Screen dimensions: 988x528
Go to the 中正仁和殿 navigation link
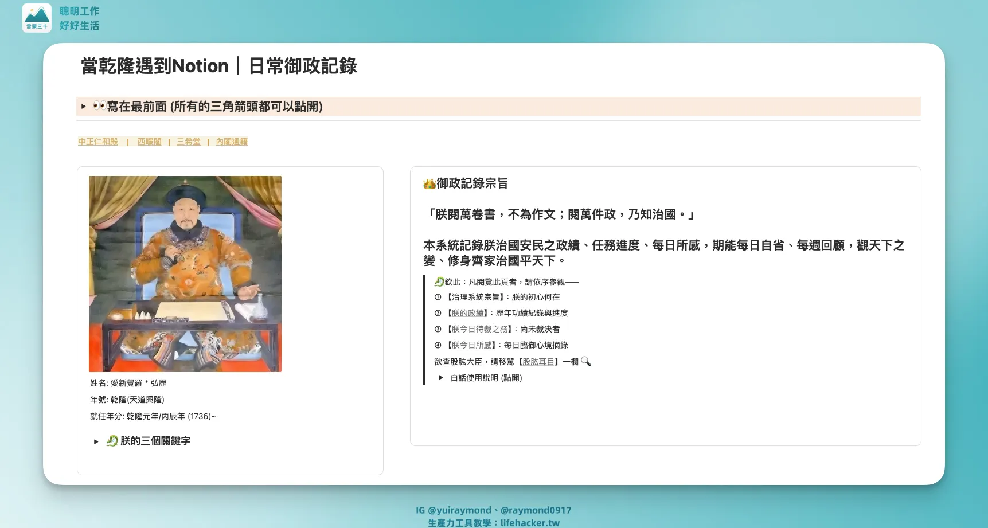click(x=98, y=142)
